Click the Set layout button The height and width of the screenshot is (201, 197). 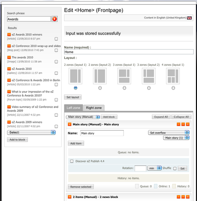73,97
